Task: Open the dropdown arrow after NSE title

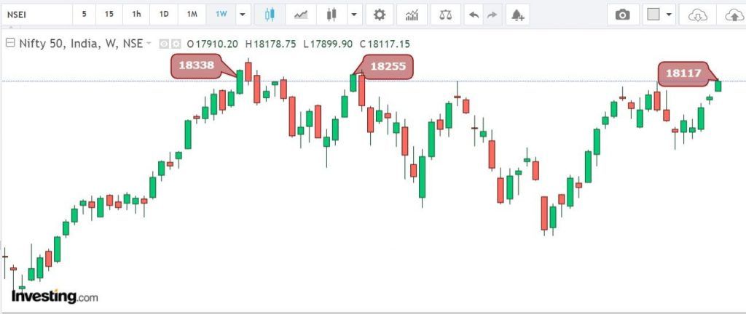Action: coord(149,44)
